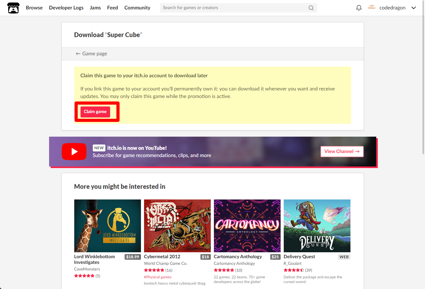This screenshot has height=289, width=425.
Task: Return to the Game page link
Action: (x=91, y=54)
